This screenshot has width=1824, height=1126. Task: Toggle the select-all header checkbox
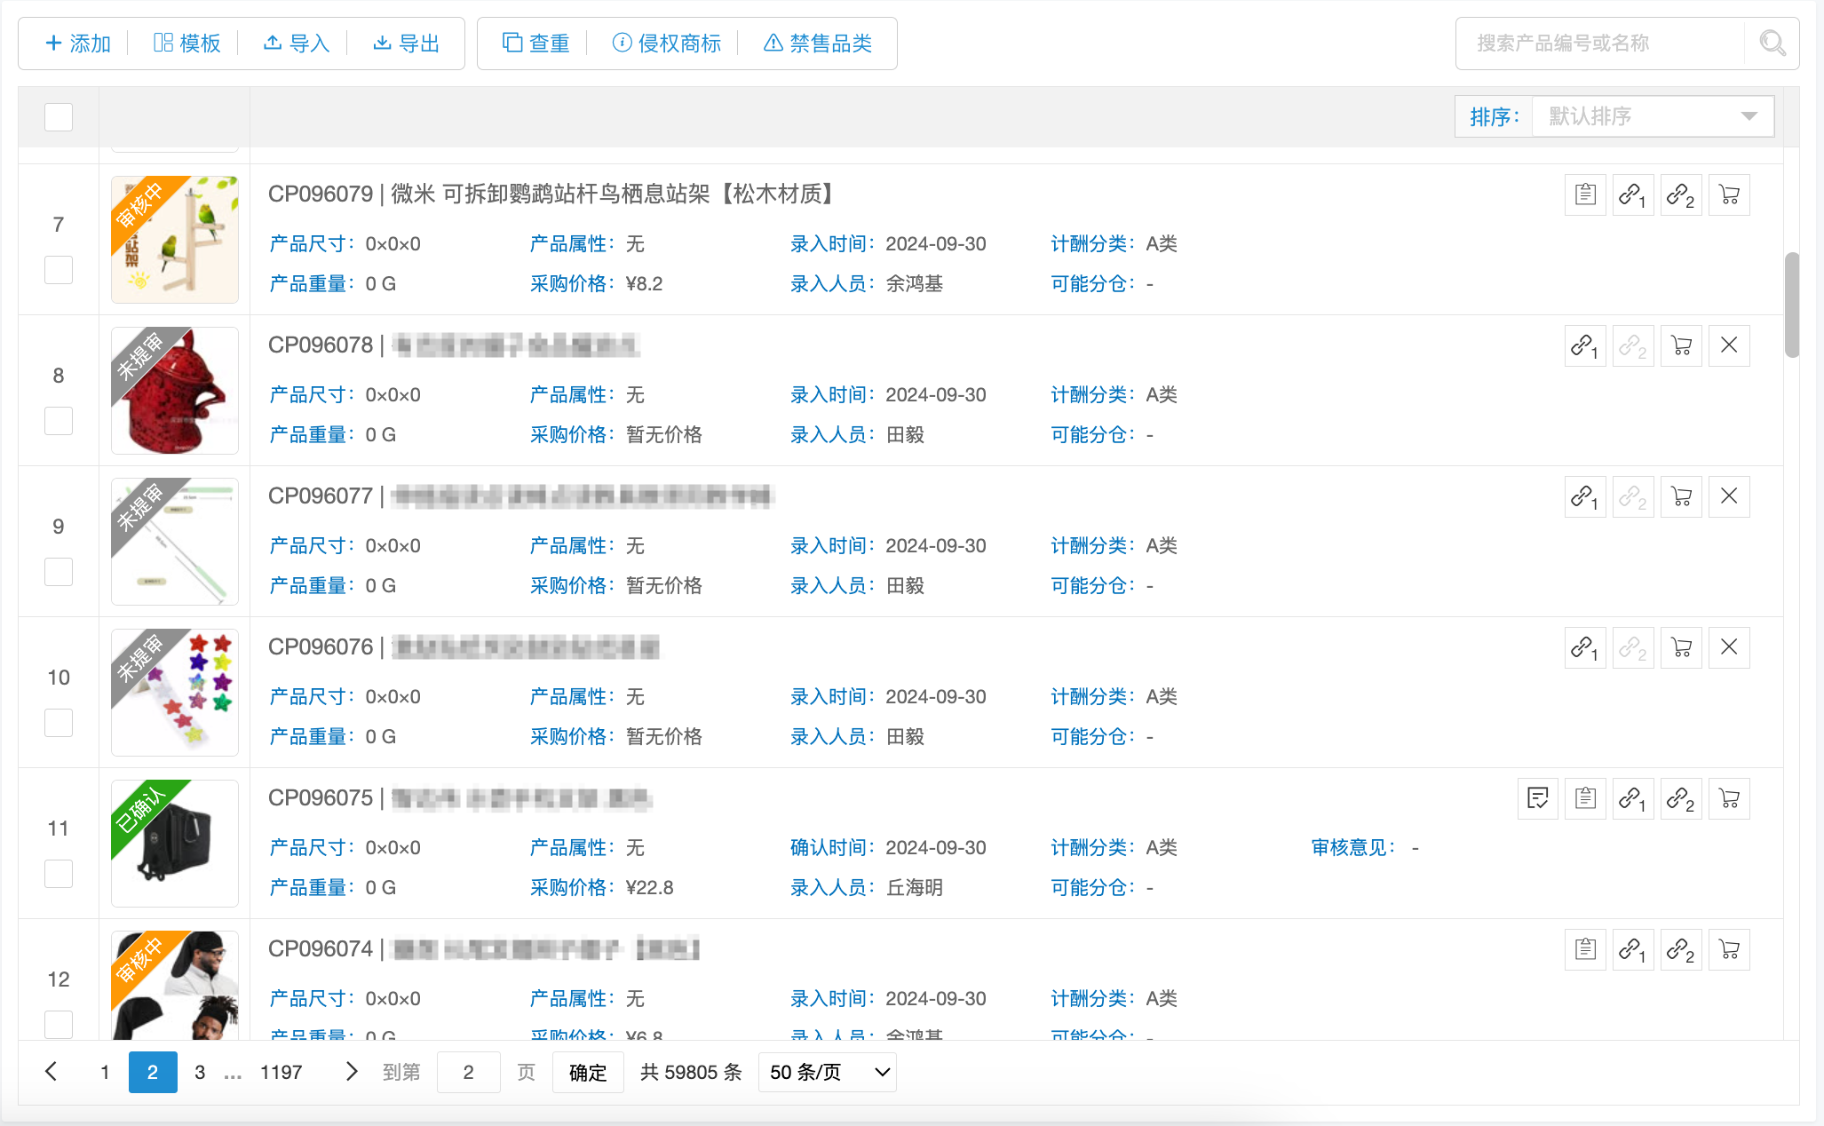(x=59, y=116)
